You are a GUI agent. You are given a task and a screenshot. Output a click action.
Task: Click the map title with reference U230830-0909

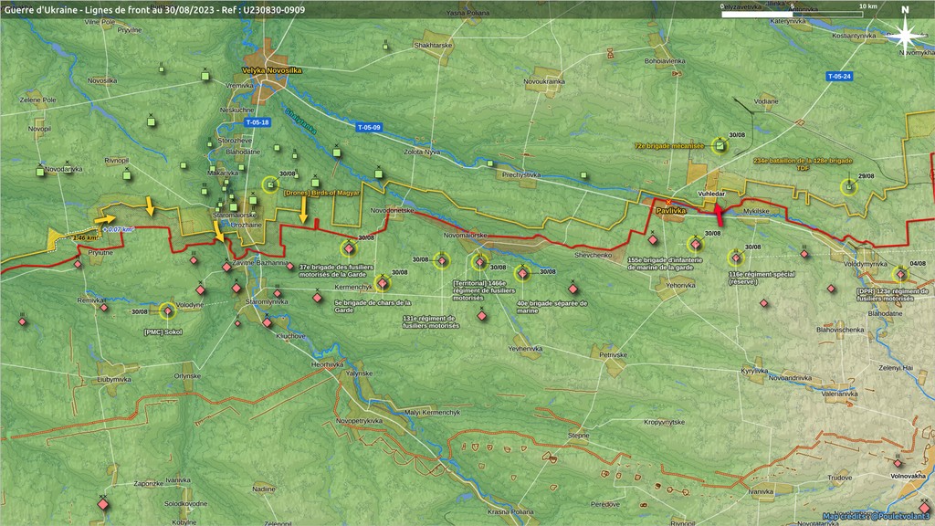[154, 9]
